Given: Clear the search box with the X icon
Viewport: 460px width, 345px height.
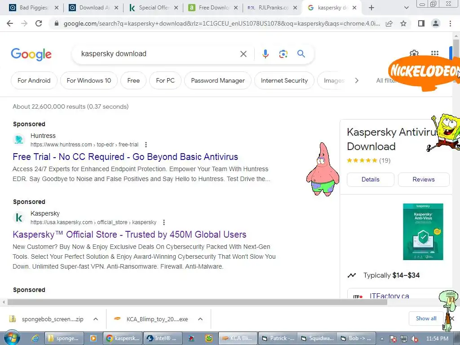Looking at the screenshot, I should pyautogui.click(x=243, y=54).
